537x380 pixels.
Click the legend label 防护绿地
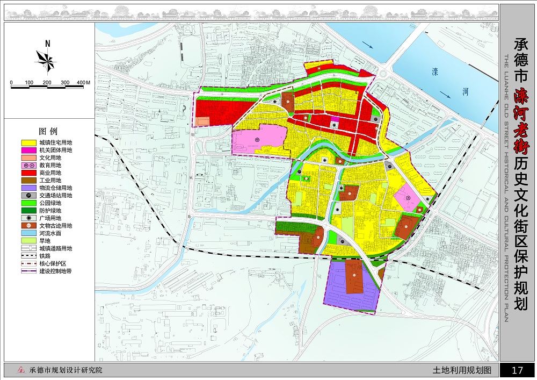tap(50, 210)
